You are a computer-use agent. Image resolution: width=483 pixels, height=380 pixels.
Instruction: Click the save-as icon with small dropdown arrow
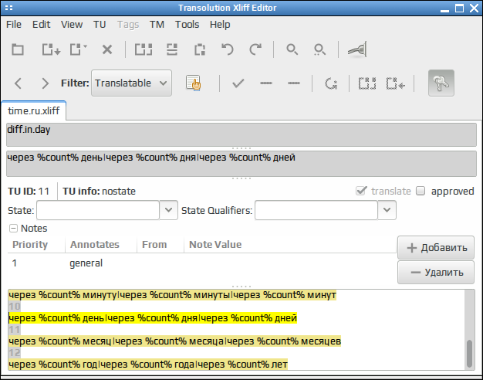(78, 49)
